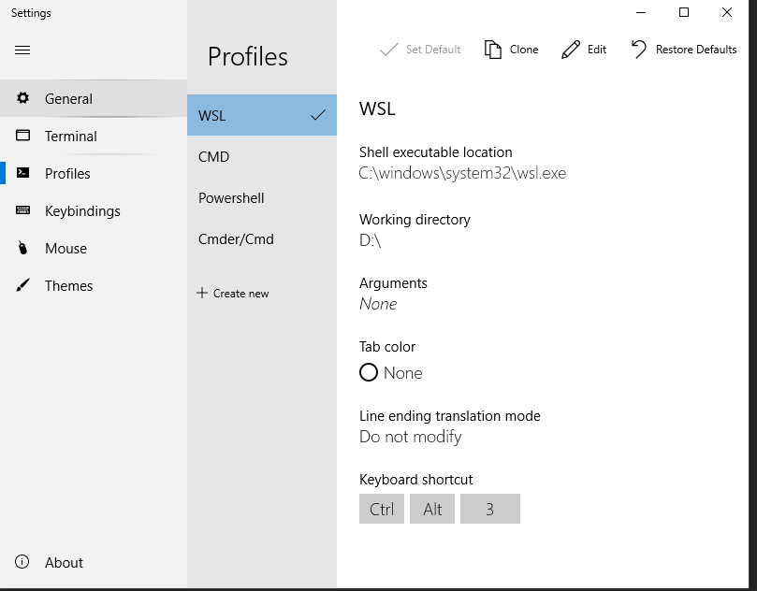Click the Restore Defaults arrow icon
This screenshot has height=591, width=757.
coord(639,49)
